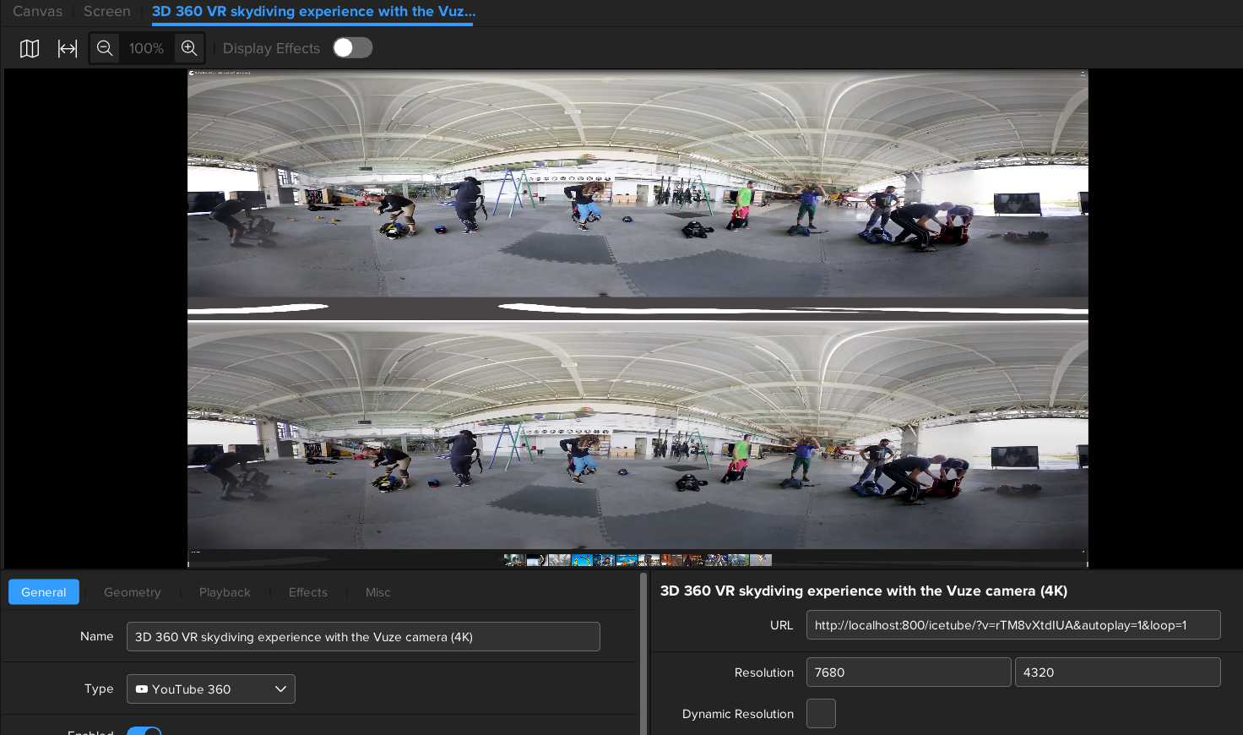Select the Canvas tab
Screen dimensions: 1243x735
37,11
